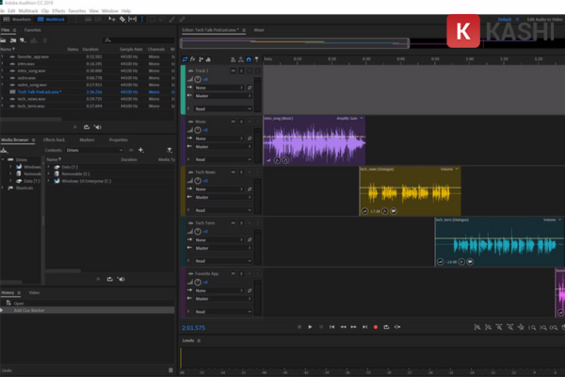Viewport: 565px width, 377px height.
Task: Switch to the Markers tab
Action: click(87, 139)
